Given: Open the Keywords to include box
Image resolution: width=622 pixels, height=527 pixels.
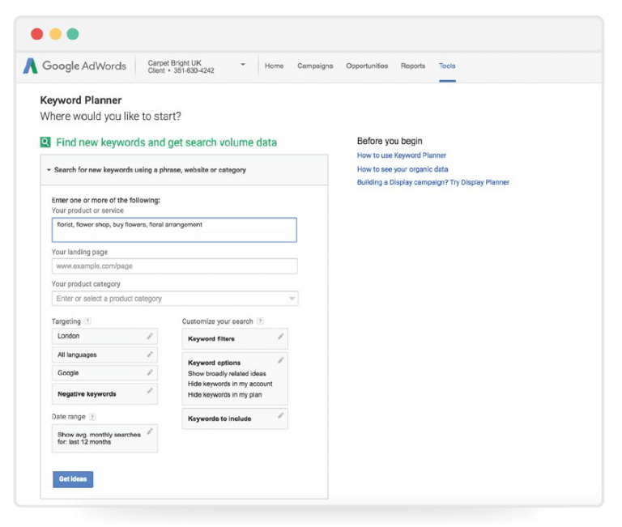Looking at the screenshot, I should 235,419.
